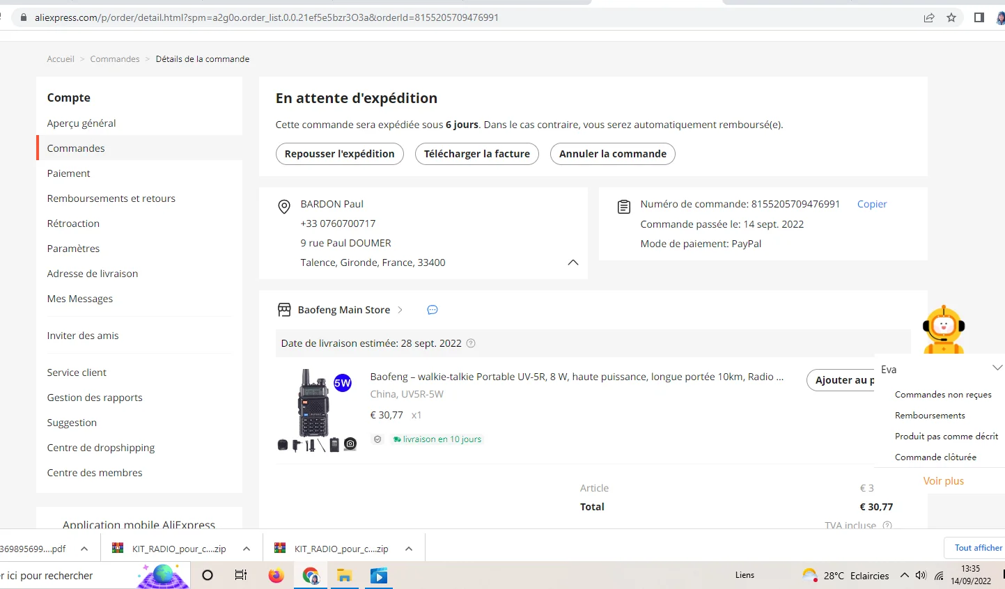The height and width of the screenshot is (589, 1005).
Task: Click the green delivery truck icon
Action: (x=397, y=439)
